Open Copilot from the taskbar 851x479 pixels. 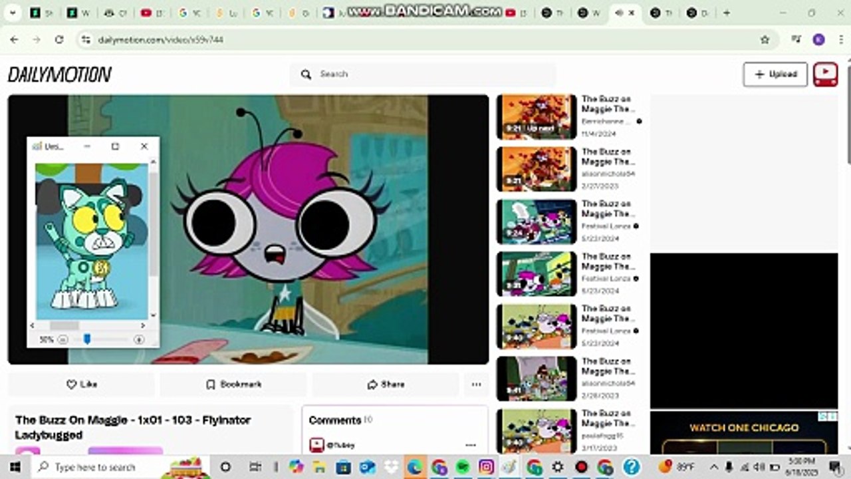pyautogui.click(x=296, y=467)
